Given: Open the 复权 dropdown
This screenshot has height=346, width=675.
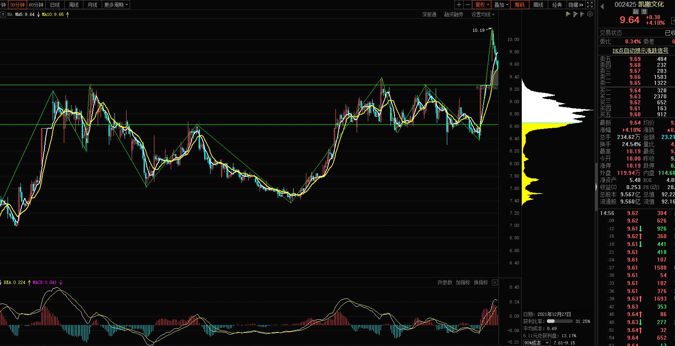Looking at the screenshot, I should (x=482, y=5).
